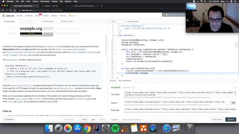
Task: Open the Discuss (44) tab
Action: point(67,22)
